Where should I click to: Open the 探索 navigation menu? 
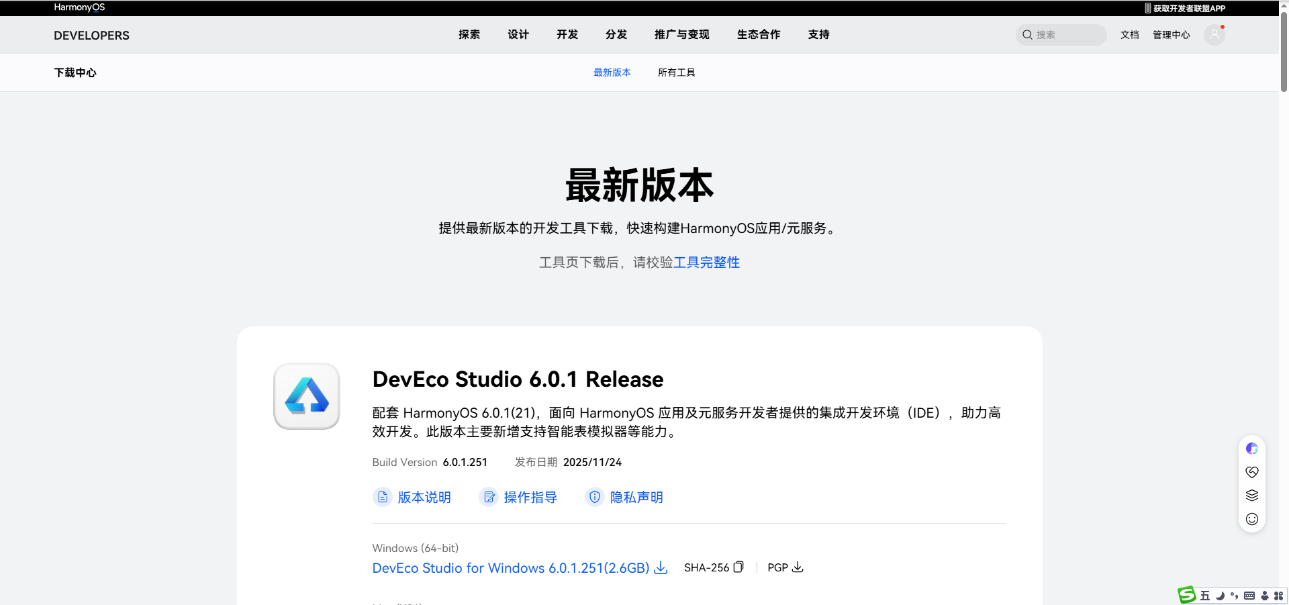click(469, 34)
